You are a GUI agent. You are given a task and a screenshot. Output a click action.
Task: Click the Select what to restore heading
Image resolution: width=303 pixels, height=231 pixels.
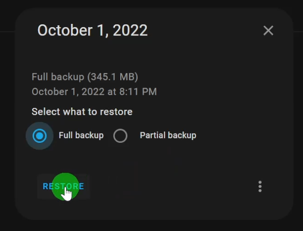82,112
